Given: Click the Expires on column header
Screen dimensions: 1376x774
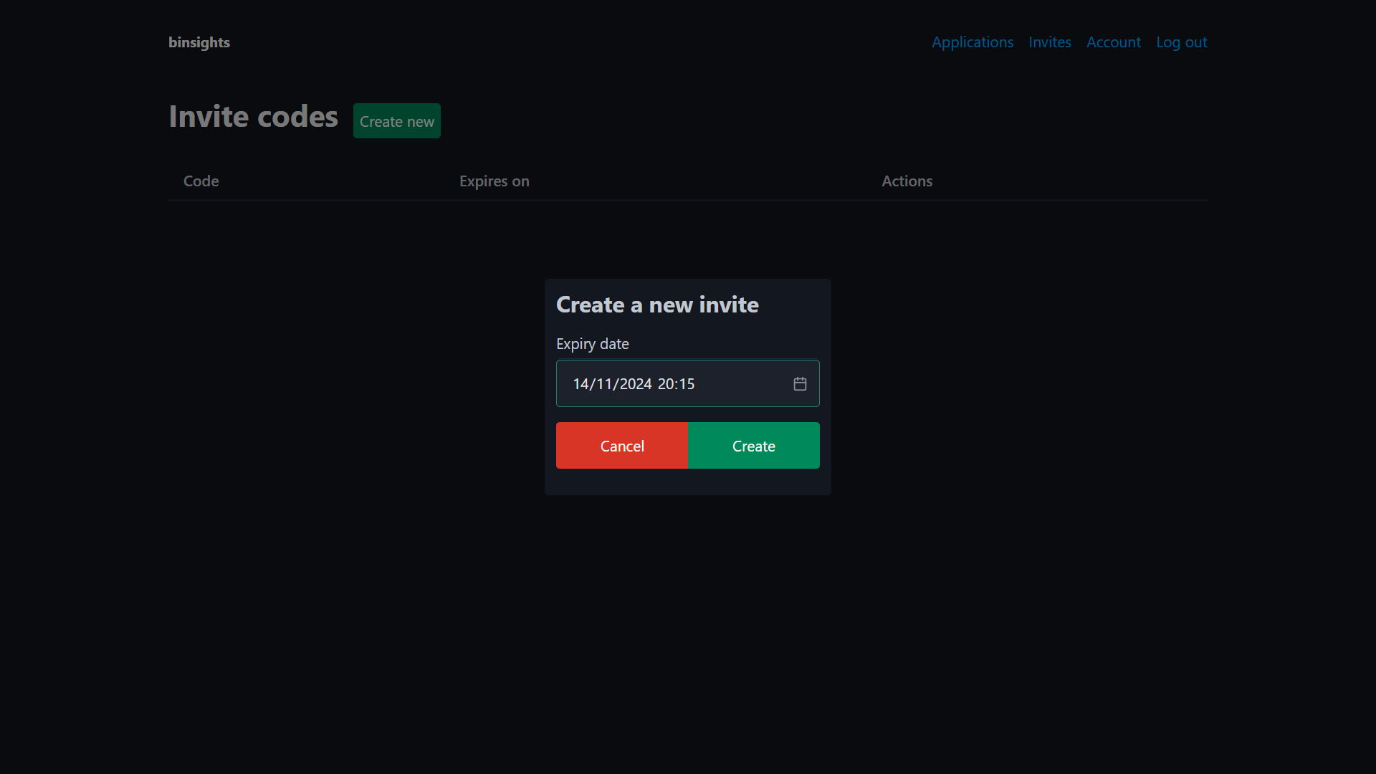Looking at the screenshot, I should coord(494,181).
